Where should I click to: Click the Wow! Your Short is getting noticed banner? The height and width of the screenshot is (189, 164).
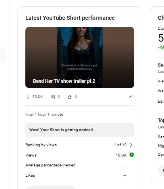[x=80, y=130]
